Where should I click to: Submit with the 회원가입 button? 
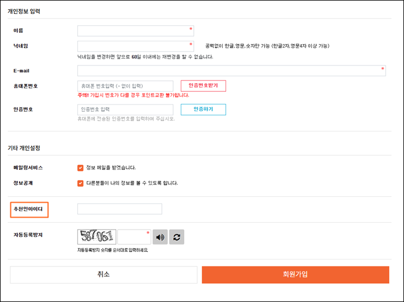(x=295, y=275)
